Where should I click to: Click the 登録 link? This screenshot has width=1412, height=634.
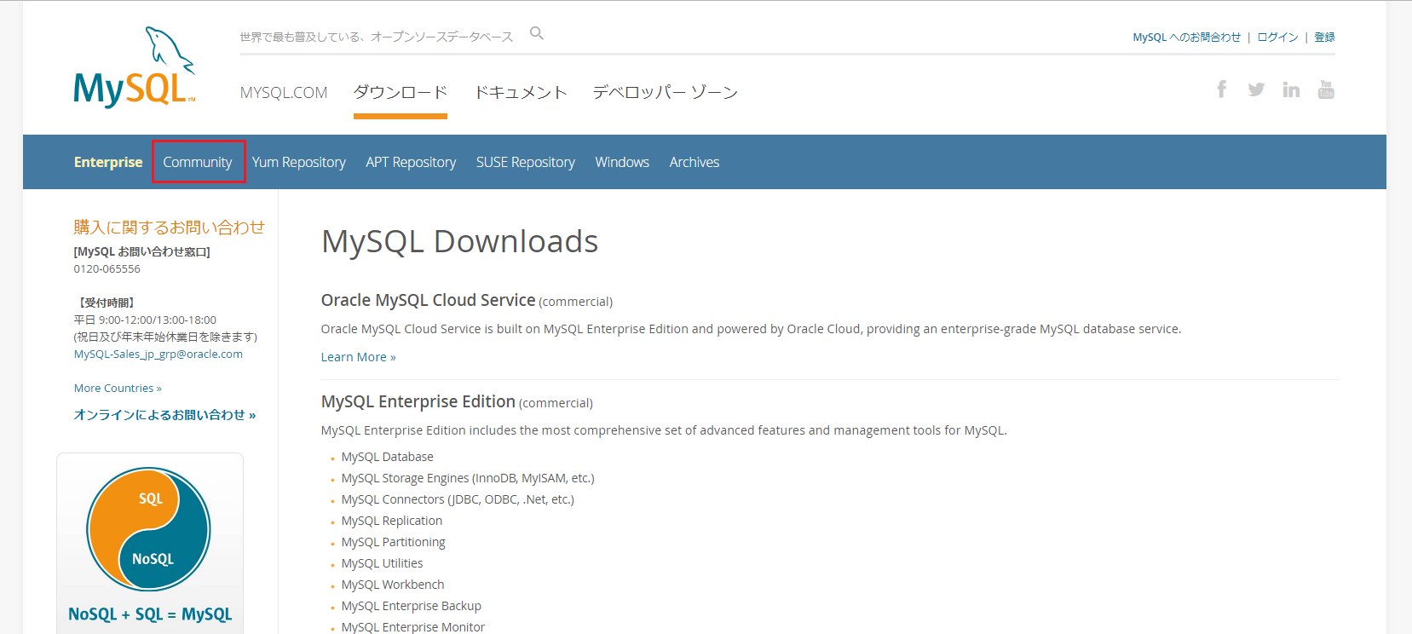[x=1324, y=37]
